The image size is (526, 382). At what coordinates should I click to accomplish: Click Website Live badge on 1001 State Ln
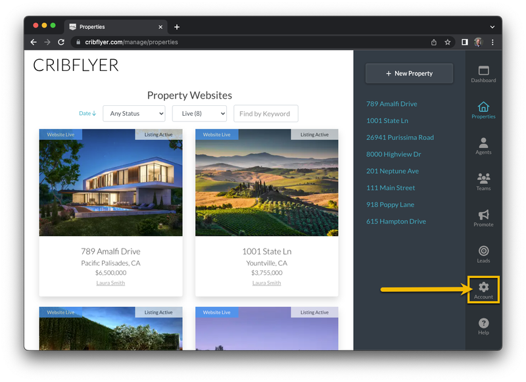tap(217, 135)
